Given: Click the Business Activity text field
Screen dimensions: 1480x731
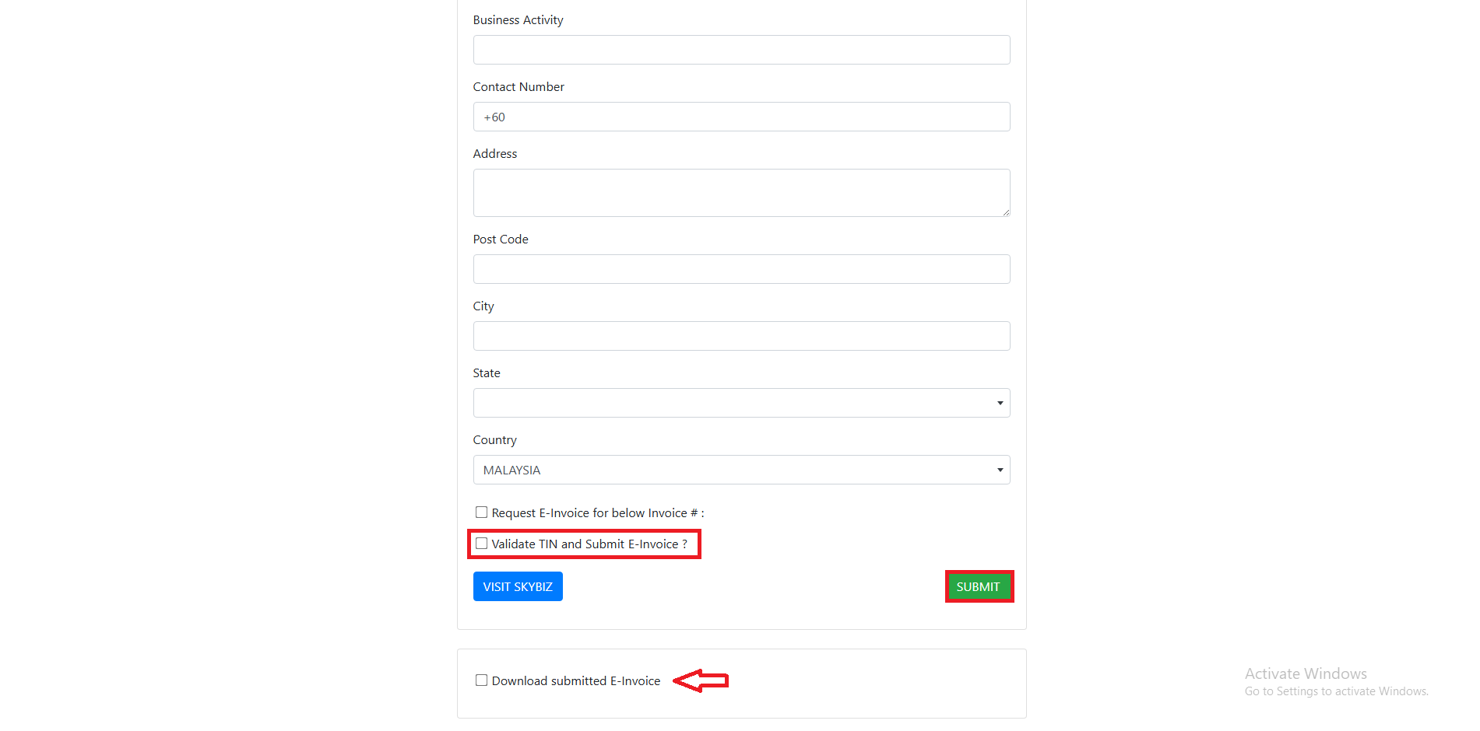Looking at the screenshot, I should (741, 50).
